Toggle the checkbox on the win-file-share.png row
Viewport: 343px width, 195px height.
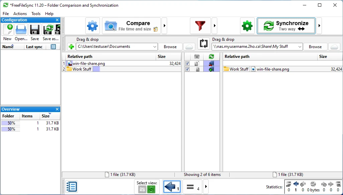click(x=188, y=63)
